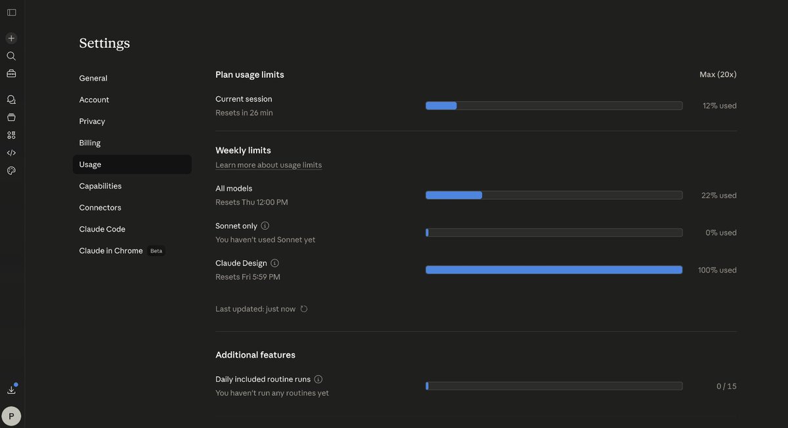This screenshot has width=788, height=428.
Task: Open the Account settings tab
Action: pos(132,100)
